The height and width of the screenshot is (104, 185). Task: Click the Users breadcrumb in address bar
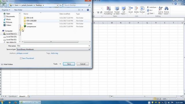[16, 5]
